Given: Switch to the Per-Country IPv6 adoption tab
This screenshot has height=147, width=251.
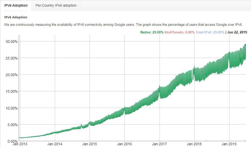Looking at the screenshot, I should point(56,5).
